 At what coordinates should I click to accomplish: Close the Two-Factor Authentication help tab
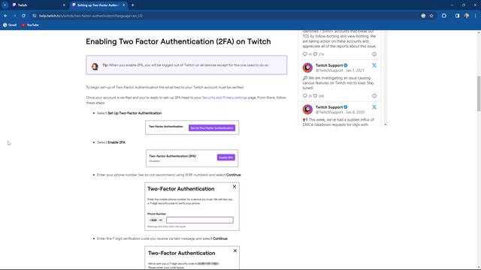click(x=123, y=5)
